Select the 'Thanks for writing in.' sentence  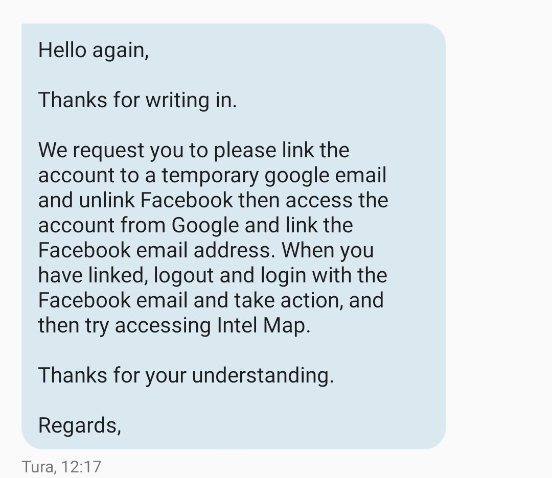click(137, 100)
